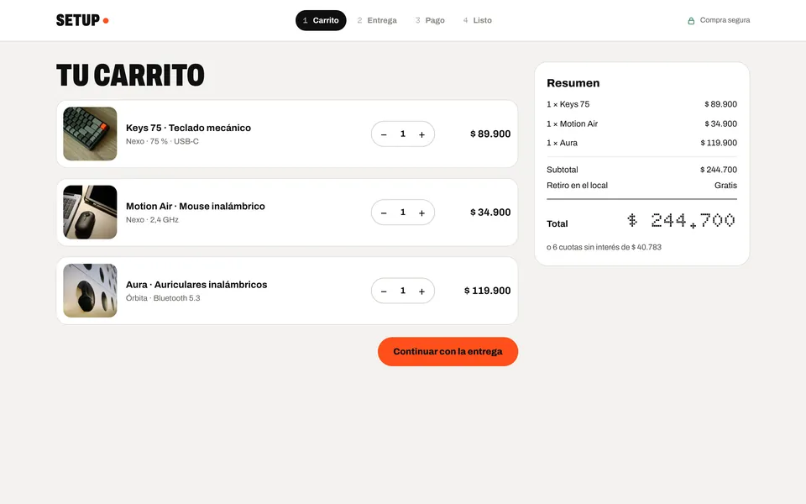This screenshot has width=806, height=504.
Task: Click the Nexo · 75 % · USB-C subtitle
Action: [162, 141]
